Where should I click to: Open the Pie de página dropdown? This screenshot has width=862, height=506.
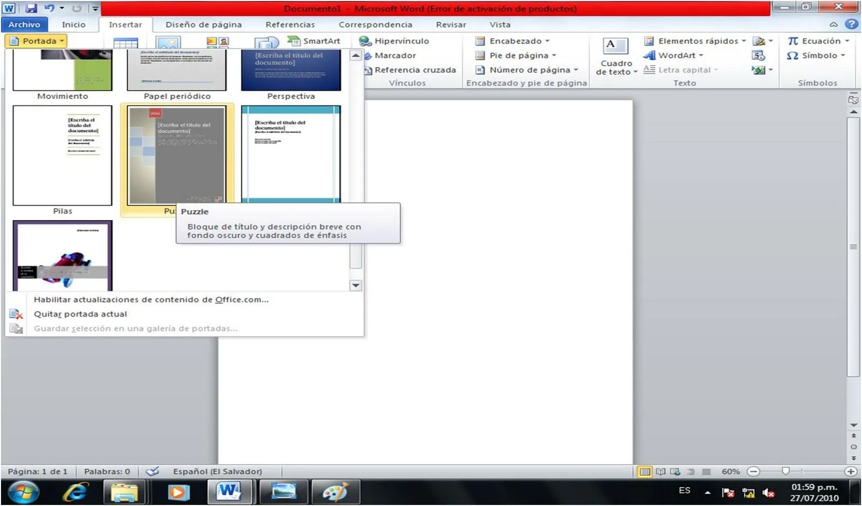tap(516, 55)
